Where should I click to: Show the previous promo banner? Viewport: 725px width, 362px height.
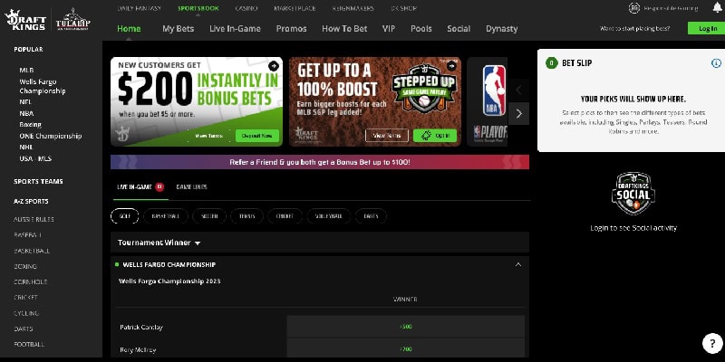(518, 90)
